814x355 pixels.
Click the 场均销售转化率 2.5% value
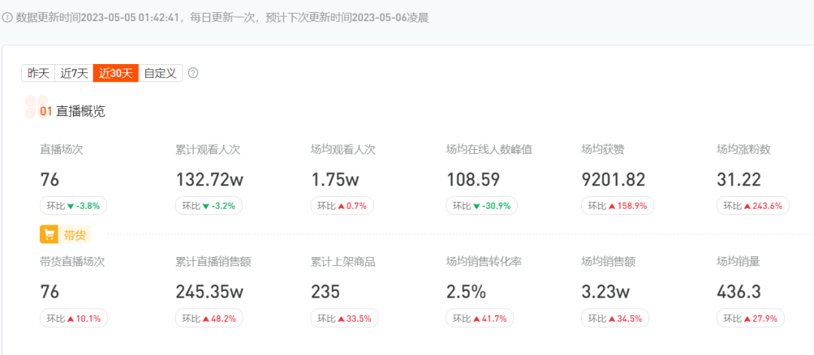click(467, 292)
